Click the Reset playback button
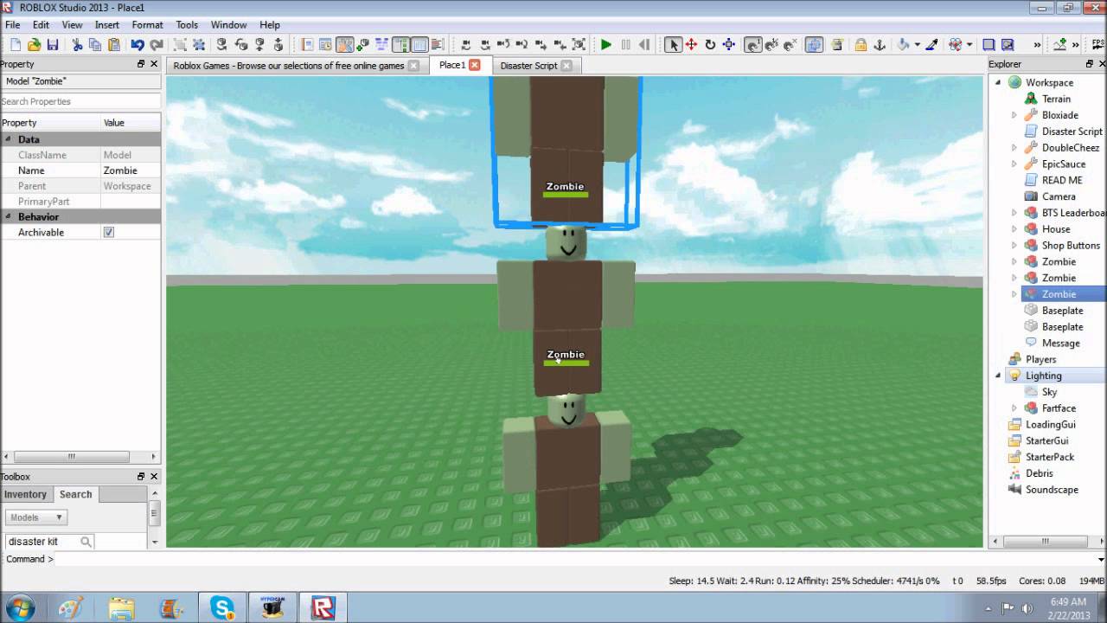The height and width of the screenshot is (623, 1107). pos(644,45)
